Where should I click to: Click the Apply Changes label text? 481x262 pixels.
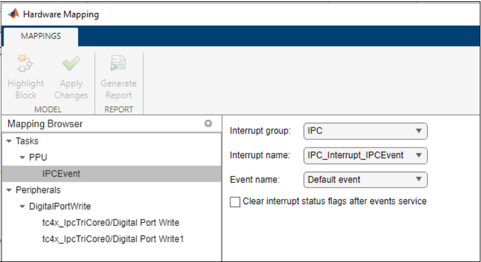(71, 89)
